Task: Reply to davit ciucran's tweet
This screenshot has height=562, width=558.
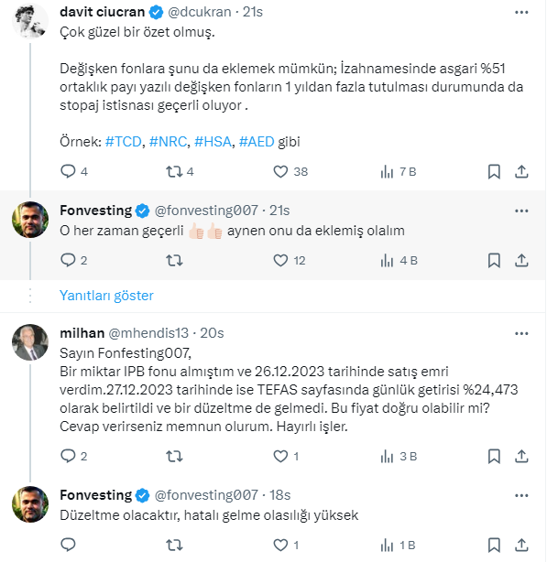Action: 67,171
